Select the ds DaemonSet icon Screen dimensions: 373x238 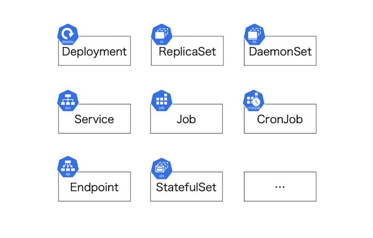click(255, 34)
